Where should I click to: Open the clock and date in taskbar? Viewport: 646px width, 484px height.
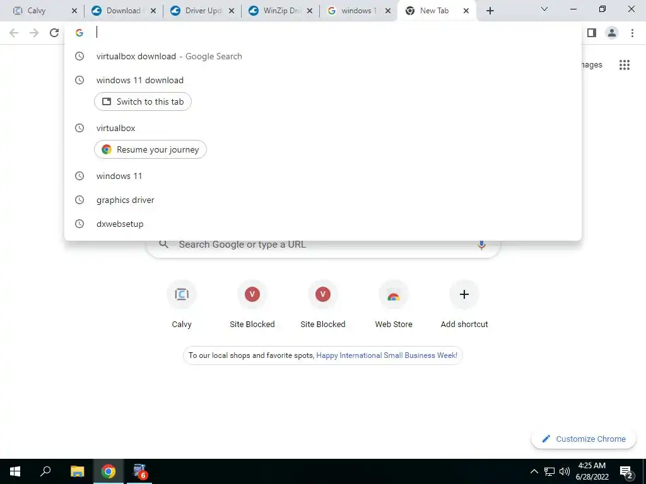(x=592, y=471)
